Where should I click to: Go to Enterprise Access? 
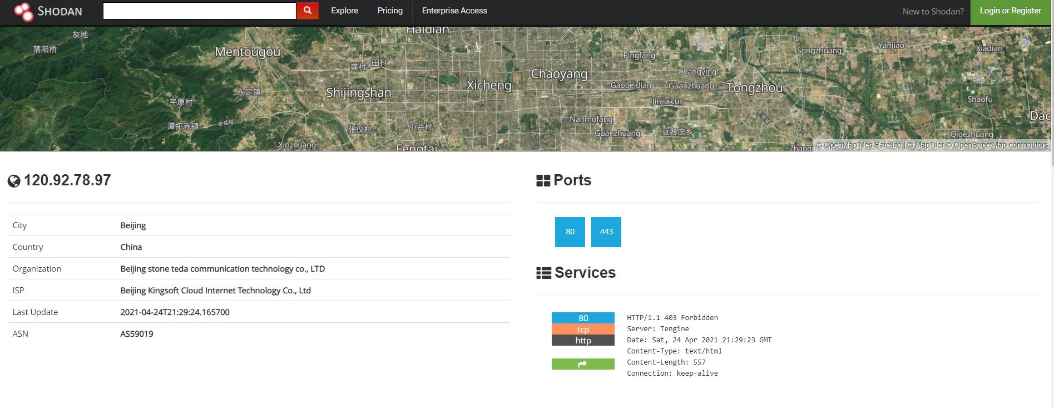point(454,11)
